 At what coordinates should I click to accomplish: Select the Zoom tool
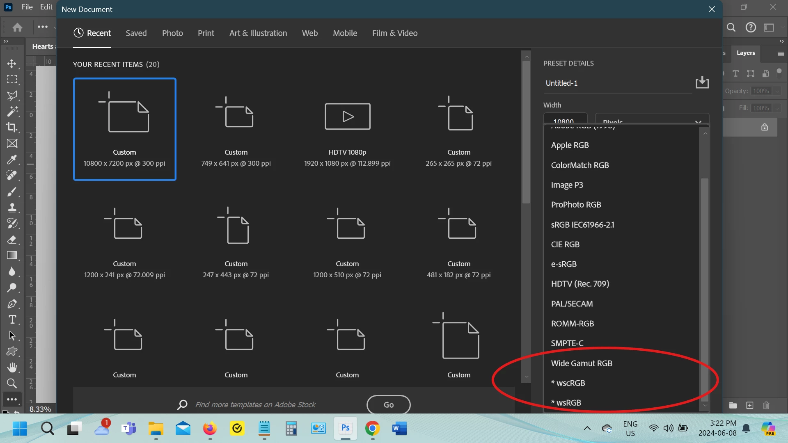click(12, 384)
